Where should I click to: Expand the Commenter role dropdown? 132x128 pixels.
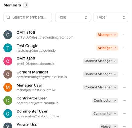point(105,114)
